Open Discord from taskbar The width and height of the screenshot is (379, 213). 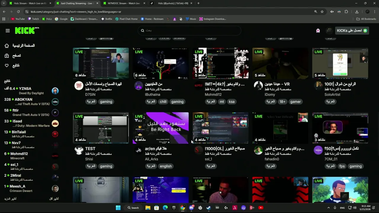[191, 208]
